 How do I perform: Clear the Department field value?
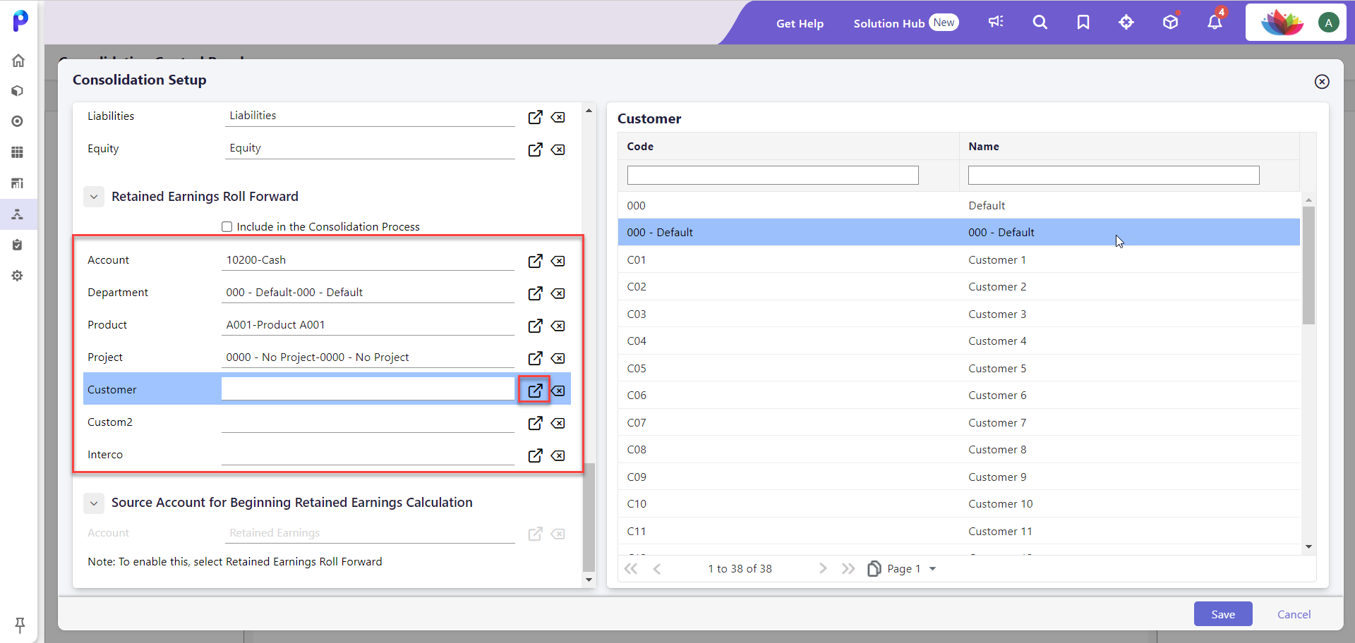pos(558,293)
